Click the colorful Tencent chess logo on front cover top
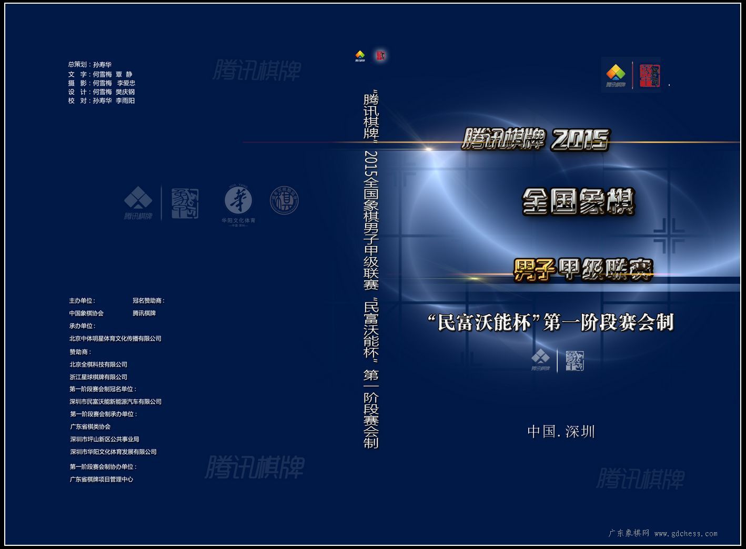Viewport: 746px width, 549px height. [616, 75]
